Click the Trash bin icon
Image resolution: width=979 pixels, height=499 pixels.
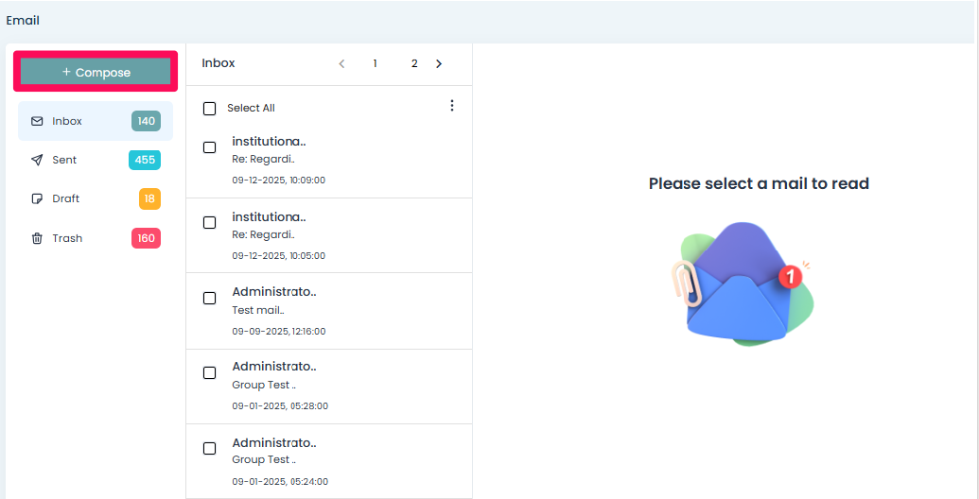tap(37, 238)
